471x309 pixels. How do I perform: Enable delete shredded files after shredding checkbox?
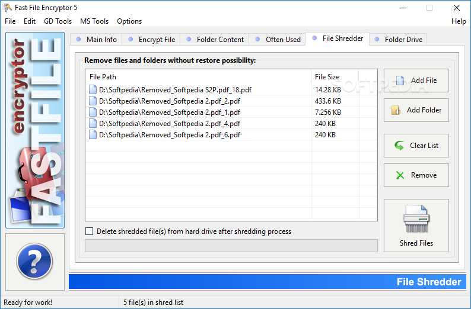coord(89,231)
